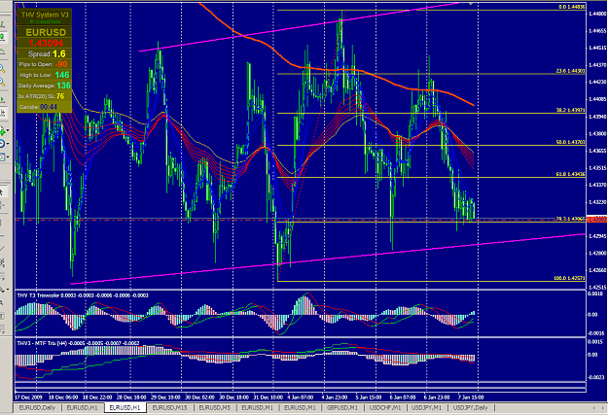Select the horizontal line drawing tool
Screen dimensions: 608x415
2,235
